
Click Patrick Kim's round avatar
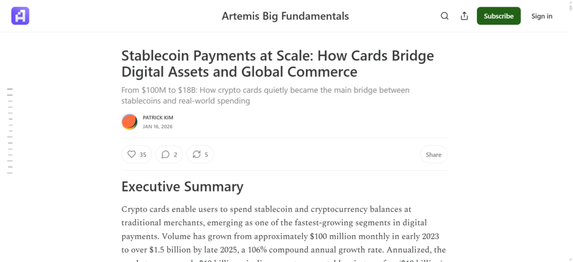click(129, 121)
